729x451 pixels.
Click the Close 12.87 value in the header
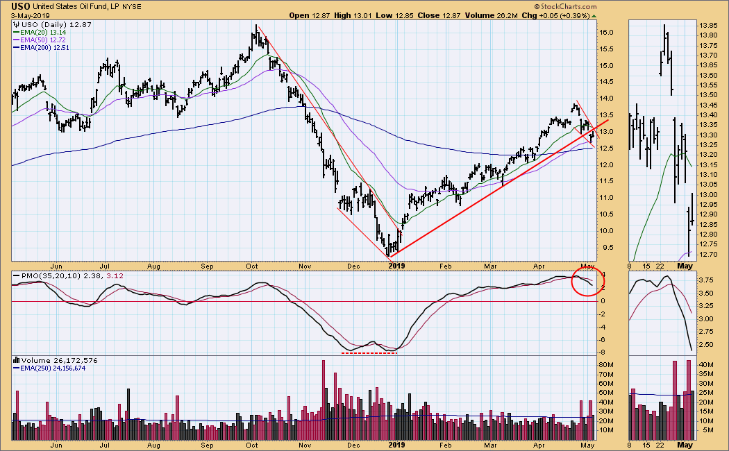[439, 15]
